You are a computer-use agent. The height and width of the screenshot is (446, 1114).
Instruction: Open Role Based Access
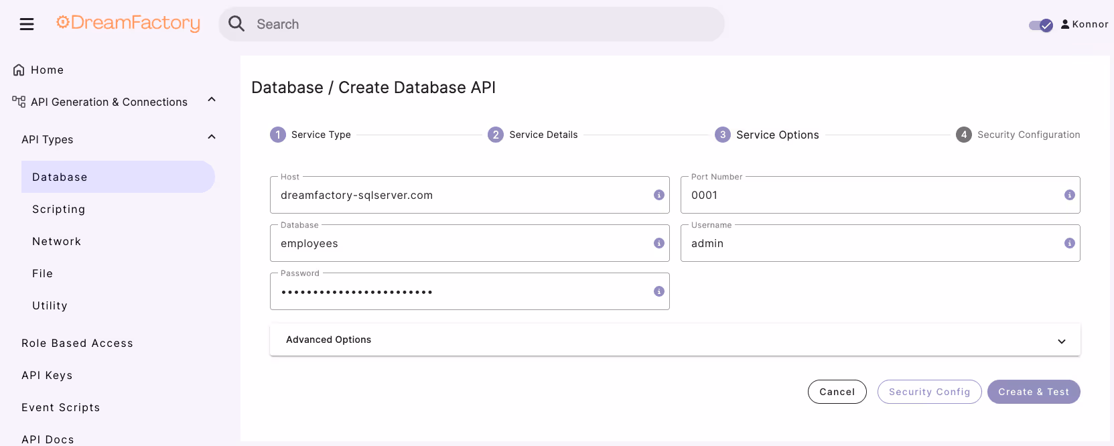(x=77, y=343)
